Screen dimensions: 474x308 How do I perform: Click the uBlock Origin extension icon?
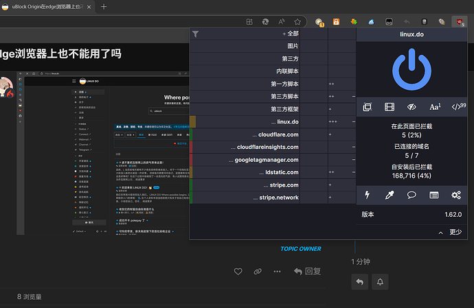(460, 22)
